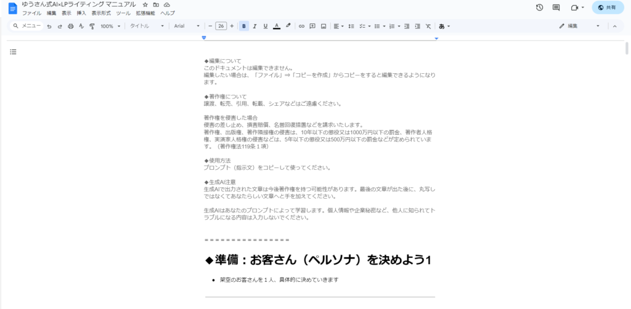Toggle Bold formatting
This screenshot has height=309, width=631.
pyautogui.click(x=244, y=26)
